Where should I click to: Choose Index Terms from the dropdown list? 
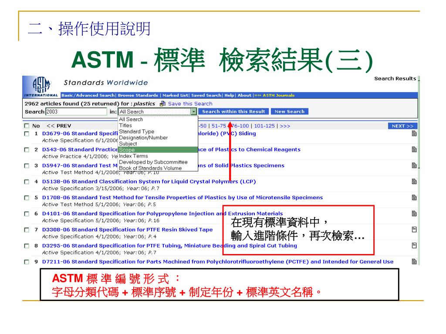point(158,156)
